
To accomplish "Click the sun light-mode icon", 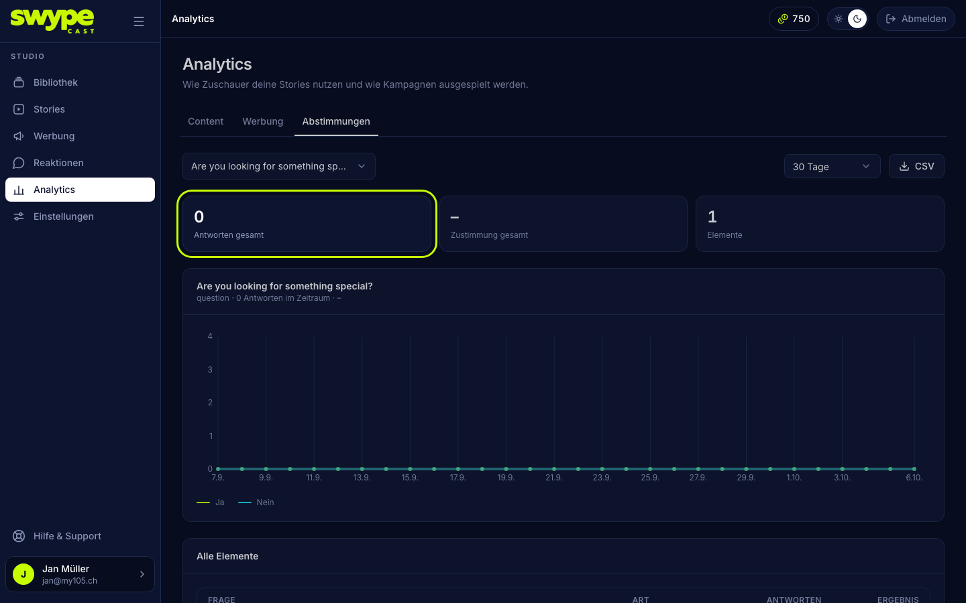I will coord(839,19).
